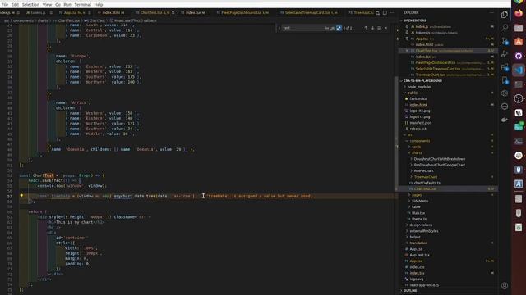Expand the SideMenu folder

(420, 201)
